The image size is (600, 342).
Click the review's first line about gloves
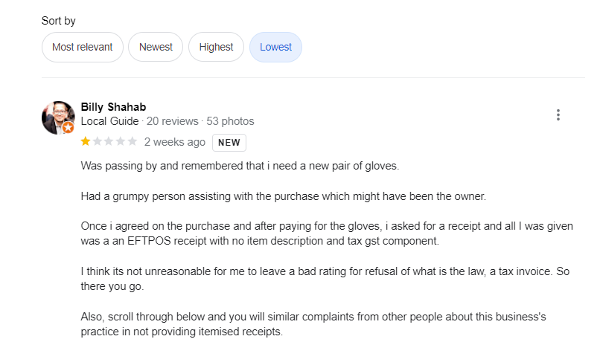240,166
